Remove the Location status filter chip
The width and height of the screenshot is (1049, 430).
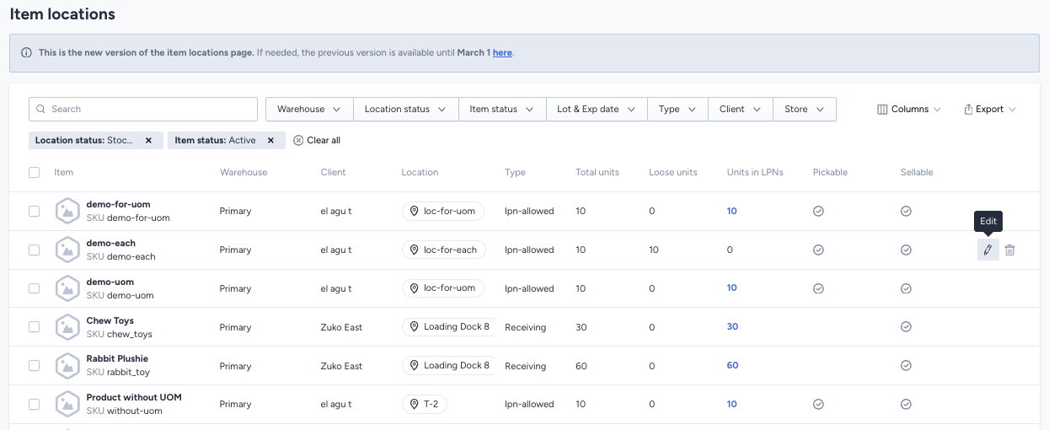(148, 141)
